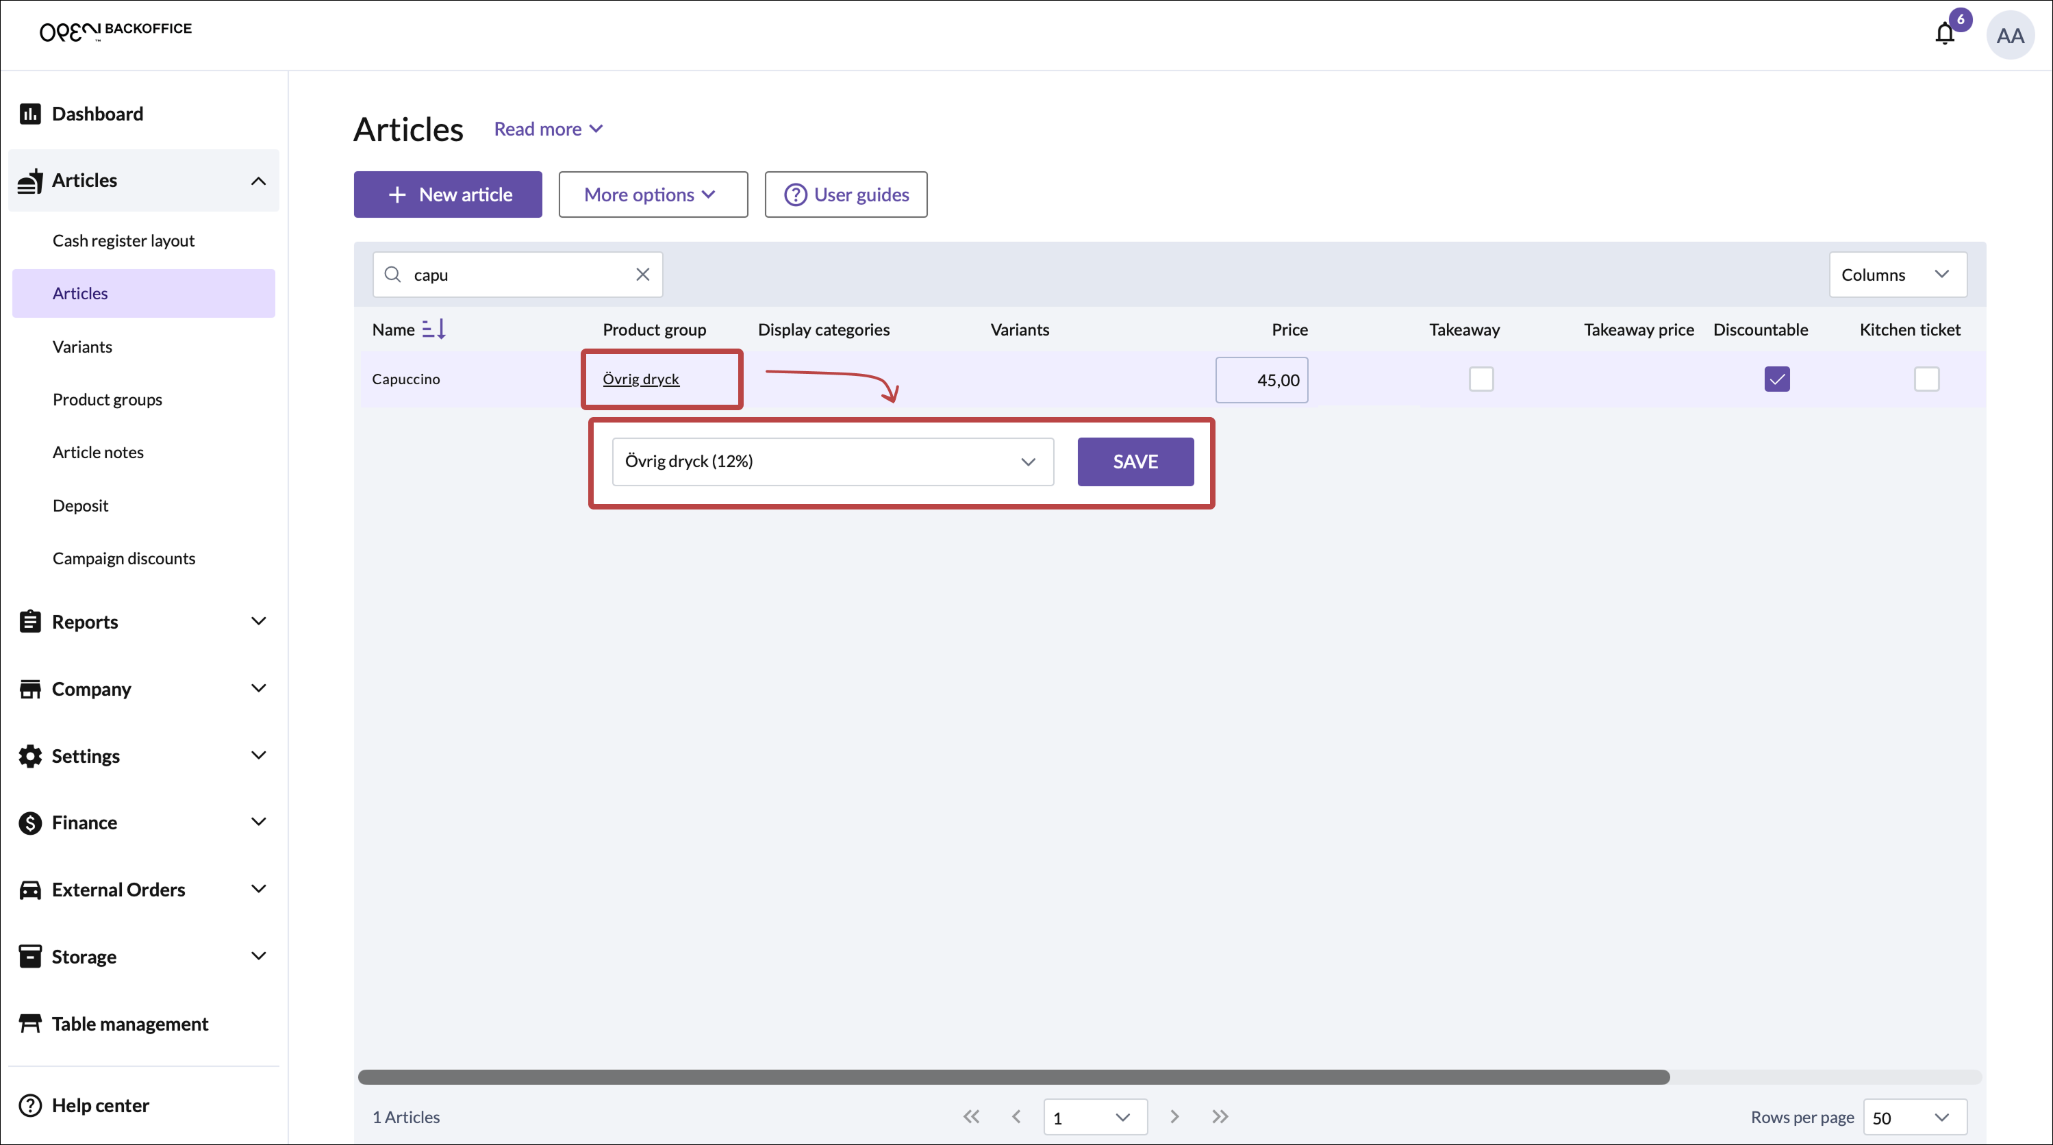Open the AA user avatar menu

2009,36
